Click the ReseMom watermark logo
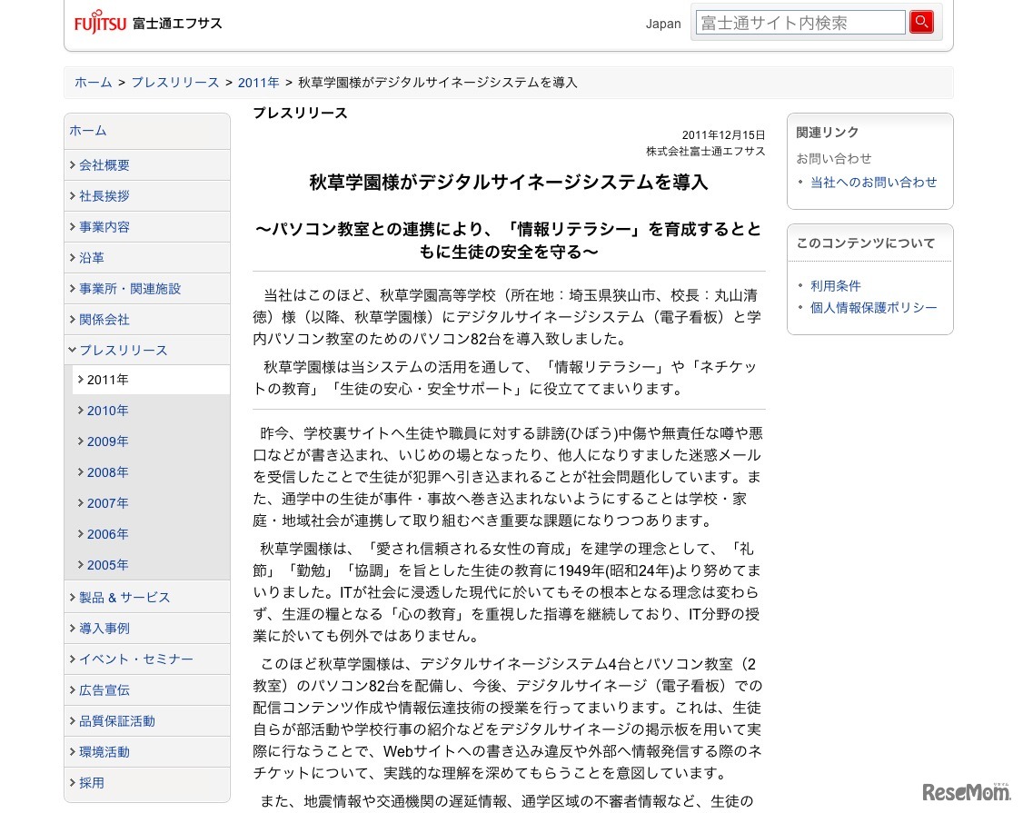Image resolution: width=1023 pixels, height=813 pixels. (966, 792)
